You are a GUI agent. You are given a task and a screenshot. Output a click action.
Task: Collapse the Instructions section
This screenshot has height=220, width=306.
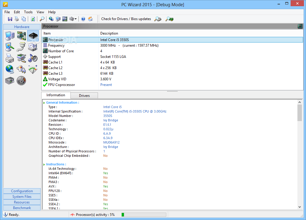(x=44, y=164)
